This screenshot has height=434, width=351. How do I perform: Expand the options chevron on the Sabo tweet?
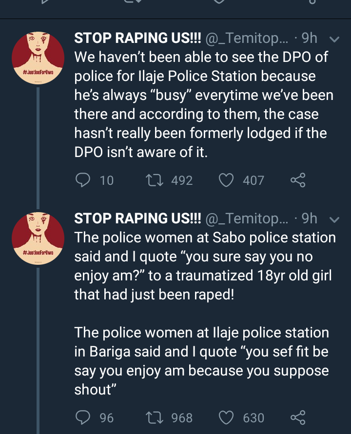point(334,219)
